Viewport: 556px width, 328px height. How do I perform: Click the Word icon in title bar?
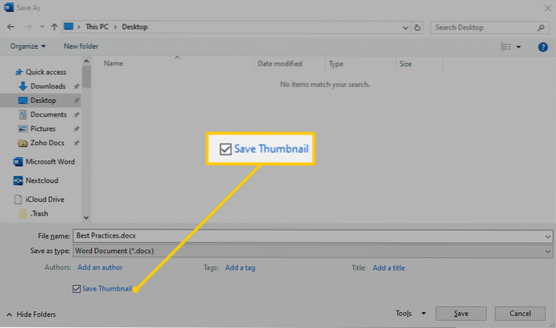click(x=9, y=7)
